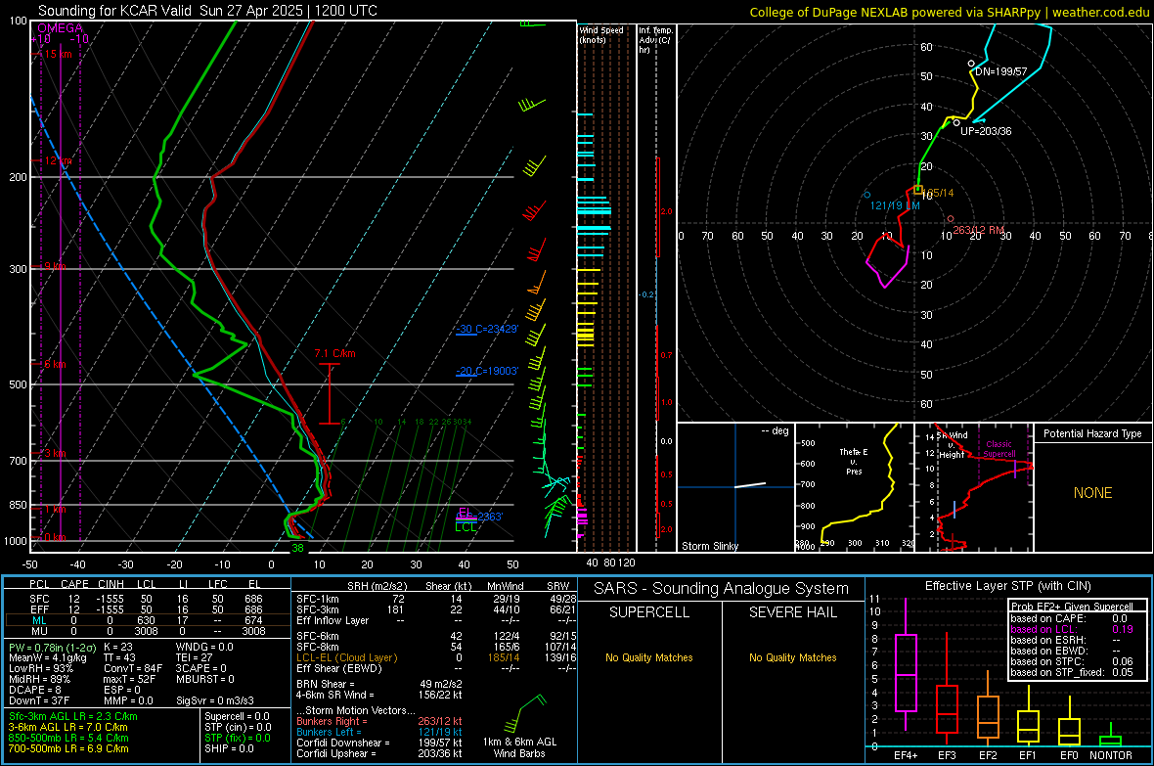Click the -30 C=23429' level label
This screenshot has height=766, width=1154.
pos(486,329)
